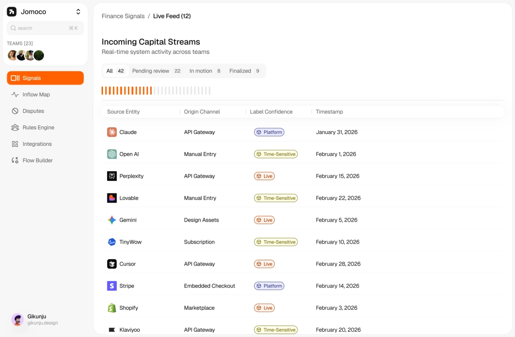Sort by Origin Channel column header
Viewport: 515px width, 337px height.
click(x=202, y=112)
